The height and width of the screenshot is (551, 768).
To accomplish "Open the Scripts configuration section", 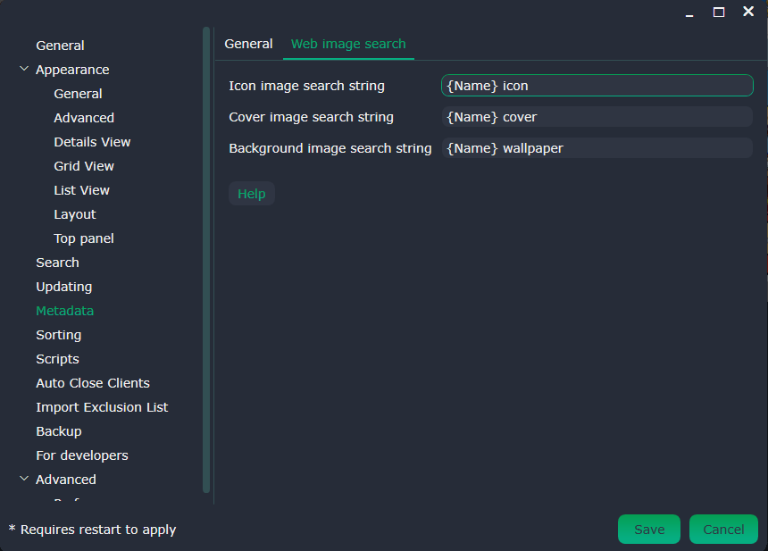I will tap(57, 358).
